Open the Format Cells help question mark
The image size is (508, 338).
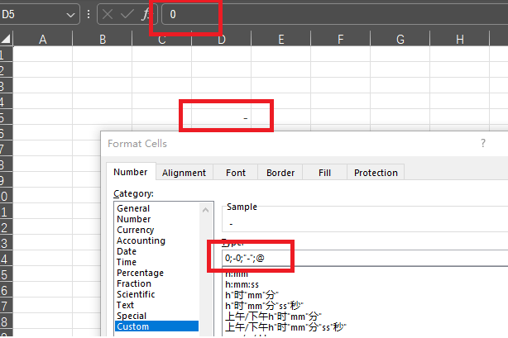[483, 143]
